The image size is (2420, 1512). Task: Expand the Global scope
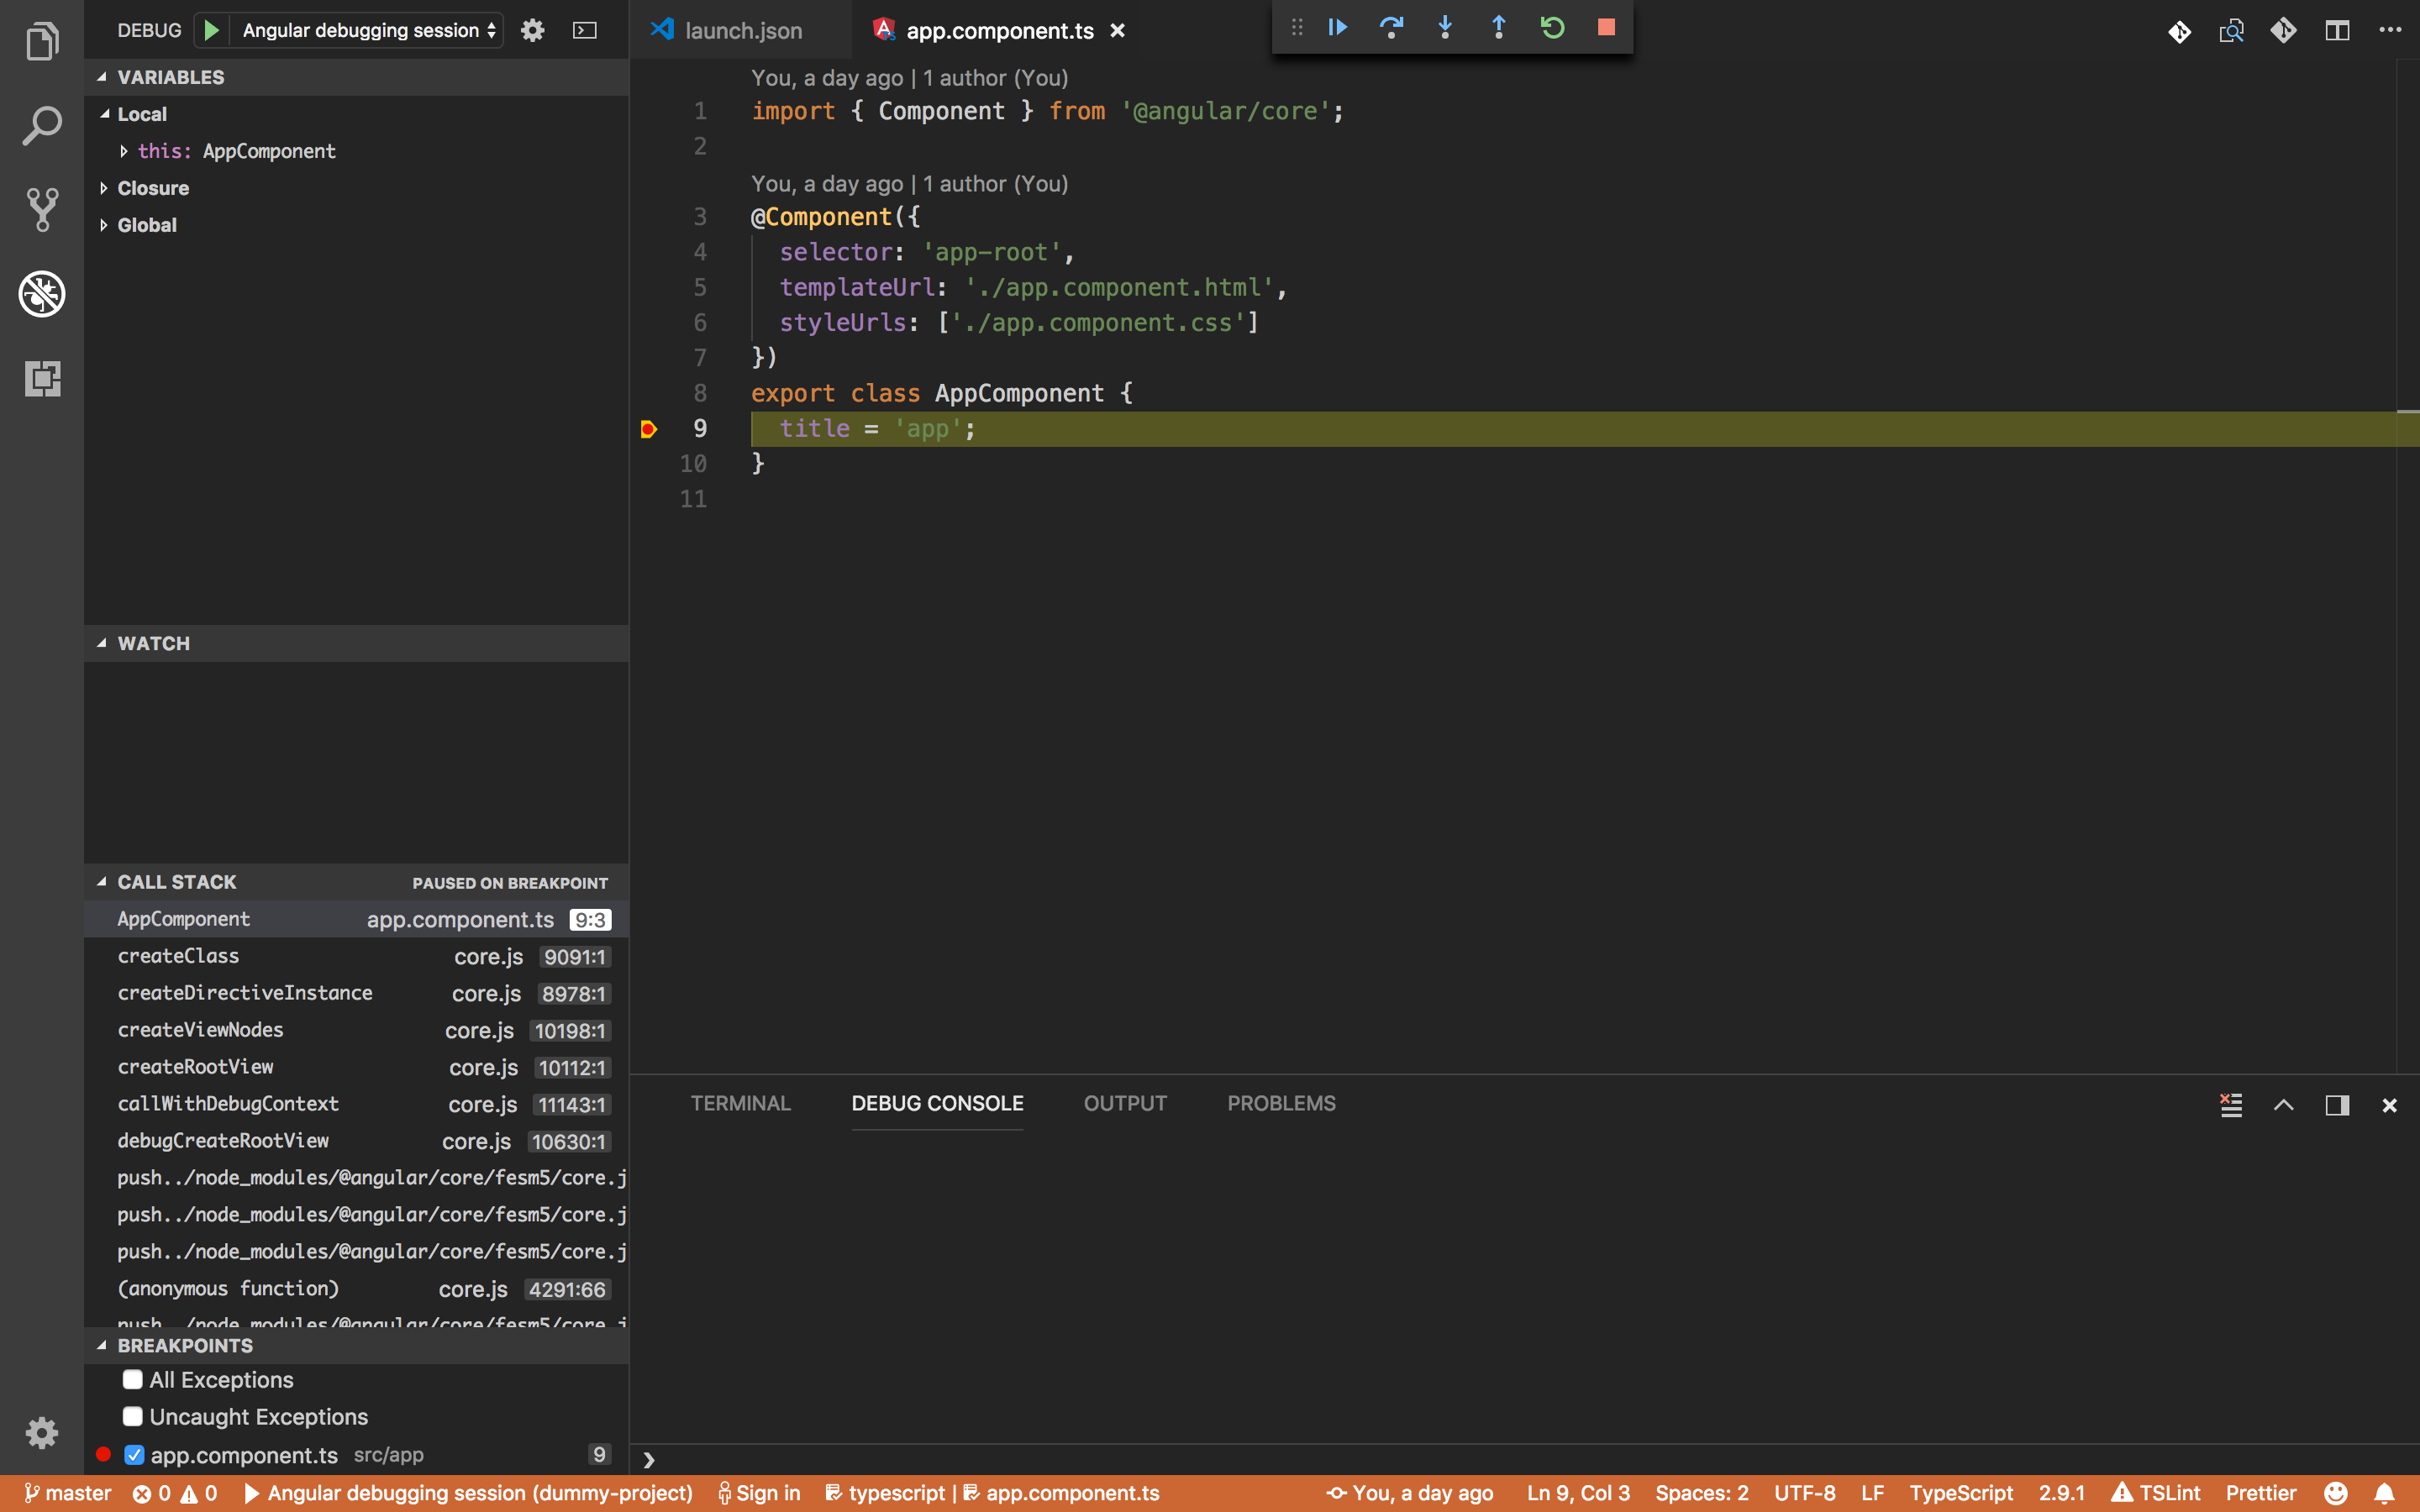pyautogui.click(x=104, y=225)
